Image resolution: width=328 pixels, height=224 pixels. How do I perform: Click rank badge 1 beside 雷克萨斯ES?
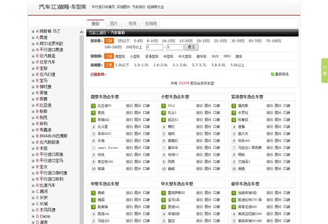pyautogui.click(x=164, y=193)
